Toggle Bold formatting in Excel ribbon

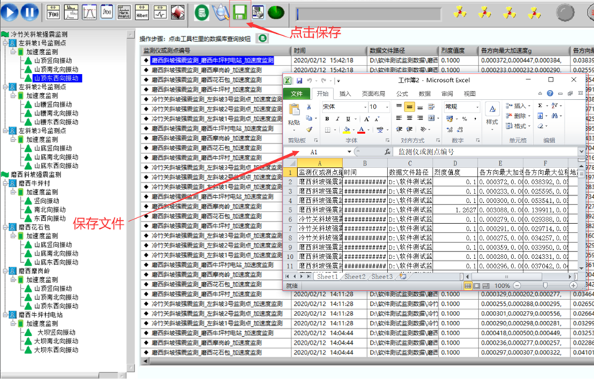(x=325, y=119)
